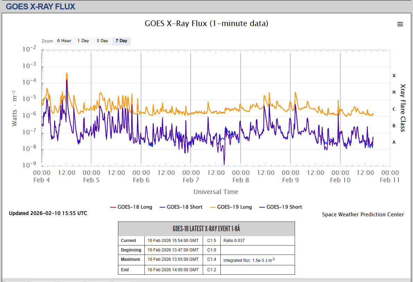This screenshot has height=282, width=413.
Task: Select the 6 Hour zoom range
Action: pos(64,41)
